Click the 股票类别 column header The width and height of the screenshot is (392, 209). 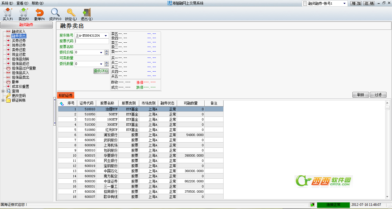(129, 103)
